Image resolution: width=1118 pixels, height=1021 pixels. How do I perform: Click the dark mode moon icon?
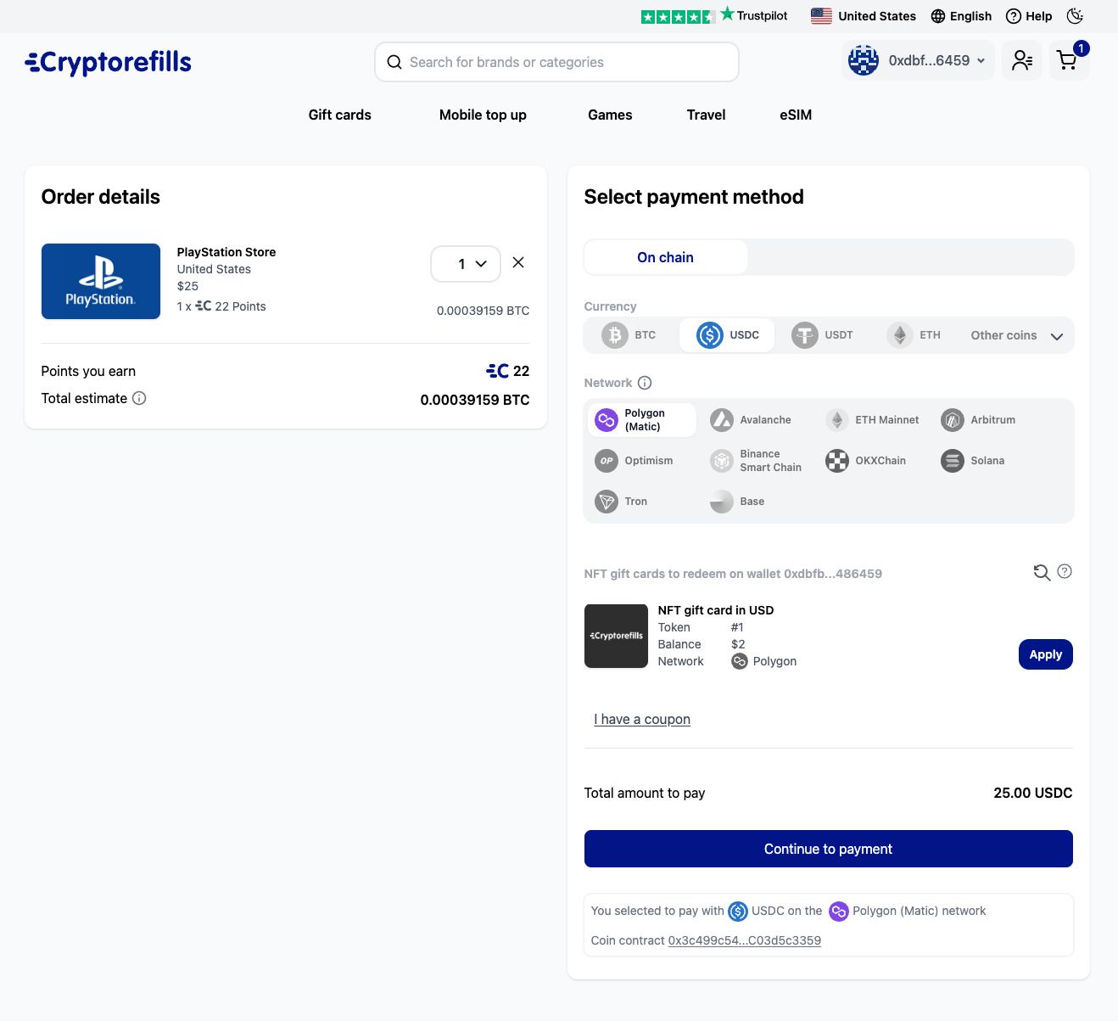(1074, 15)
